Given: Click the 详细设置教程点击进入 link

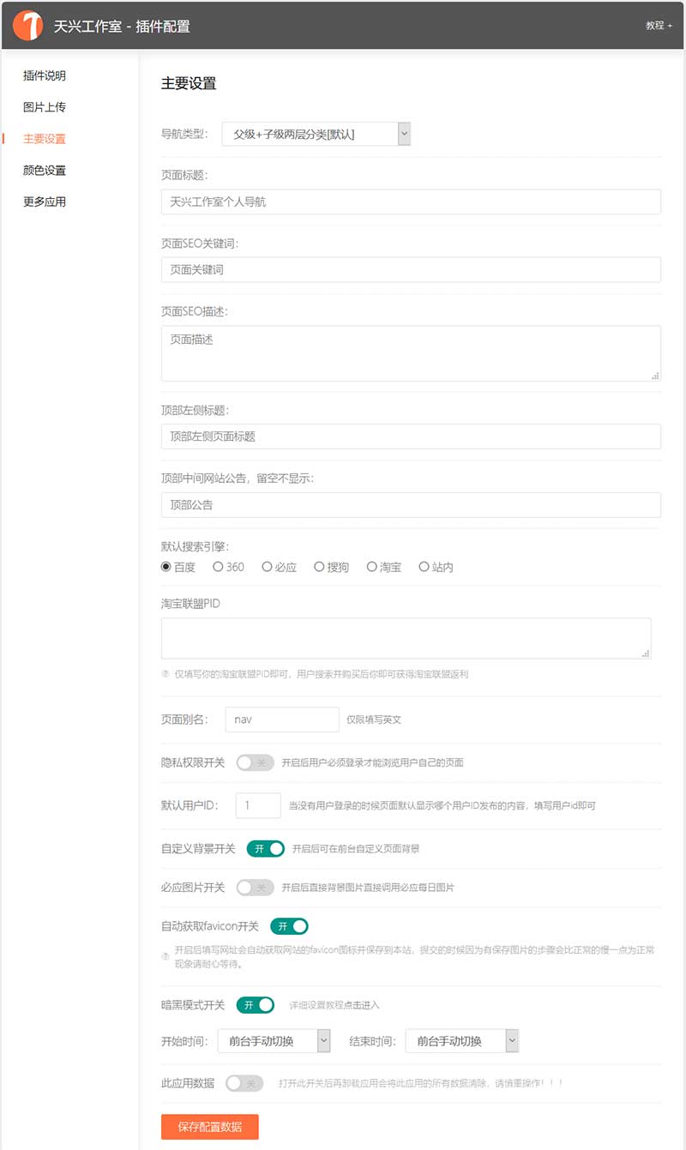Looking at the screenshot, I should point(334,1005).
